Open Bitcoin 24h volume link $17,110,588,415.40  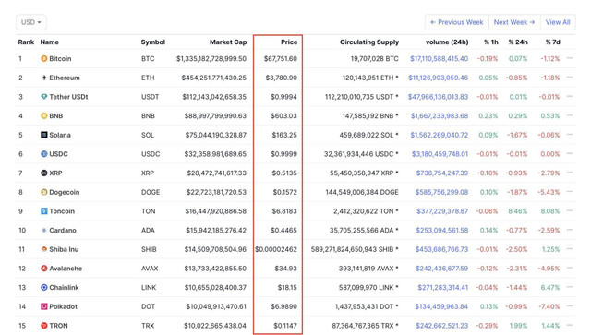(x=440, y=59)
